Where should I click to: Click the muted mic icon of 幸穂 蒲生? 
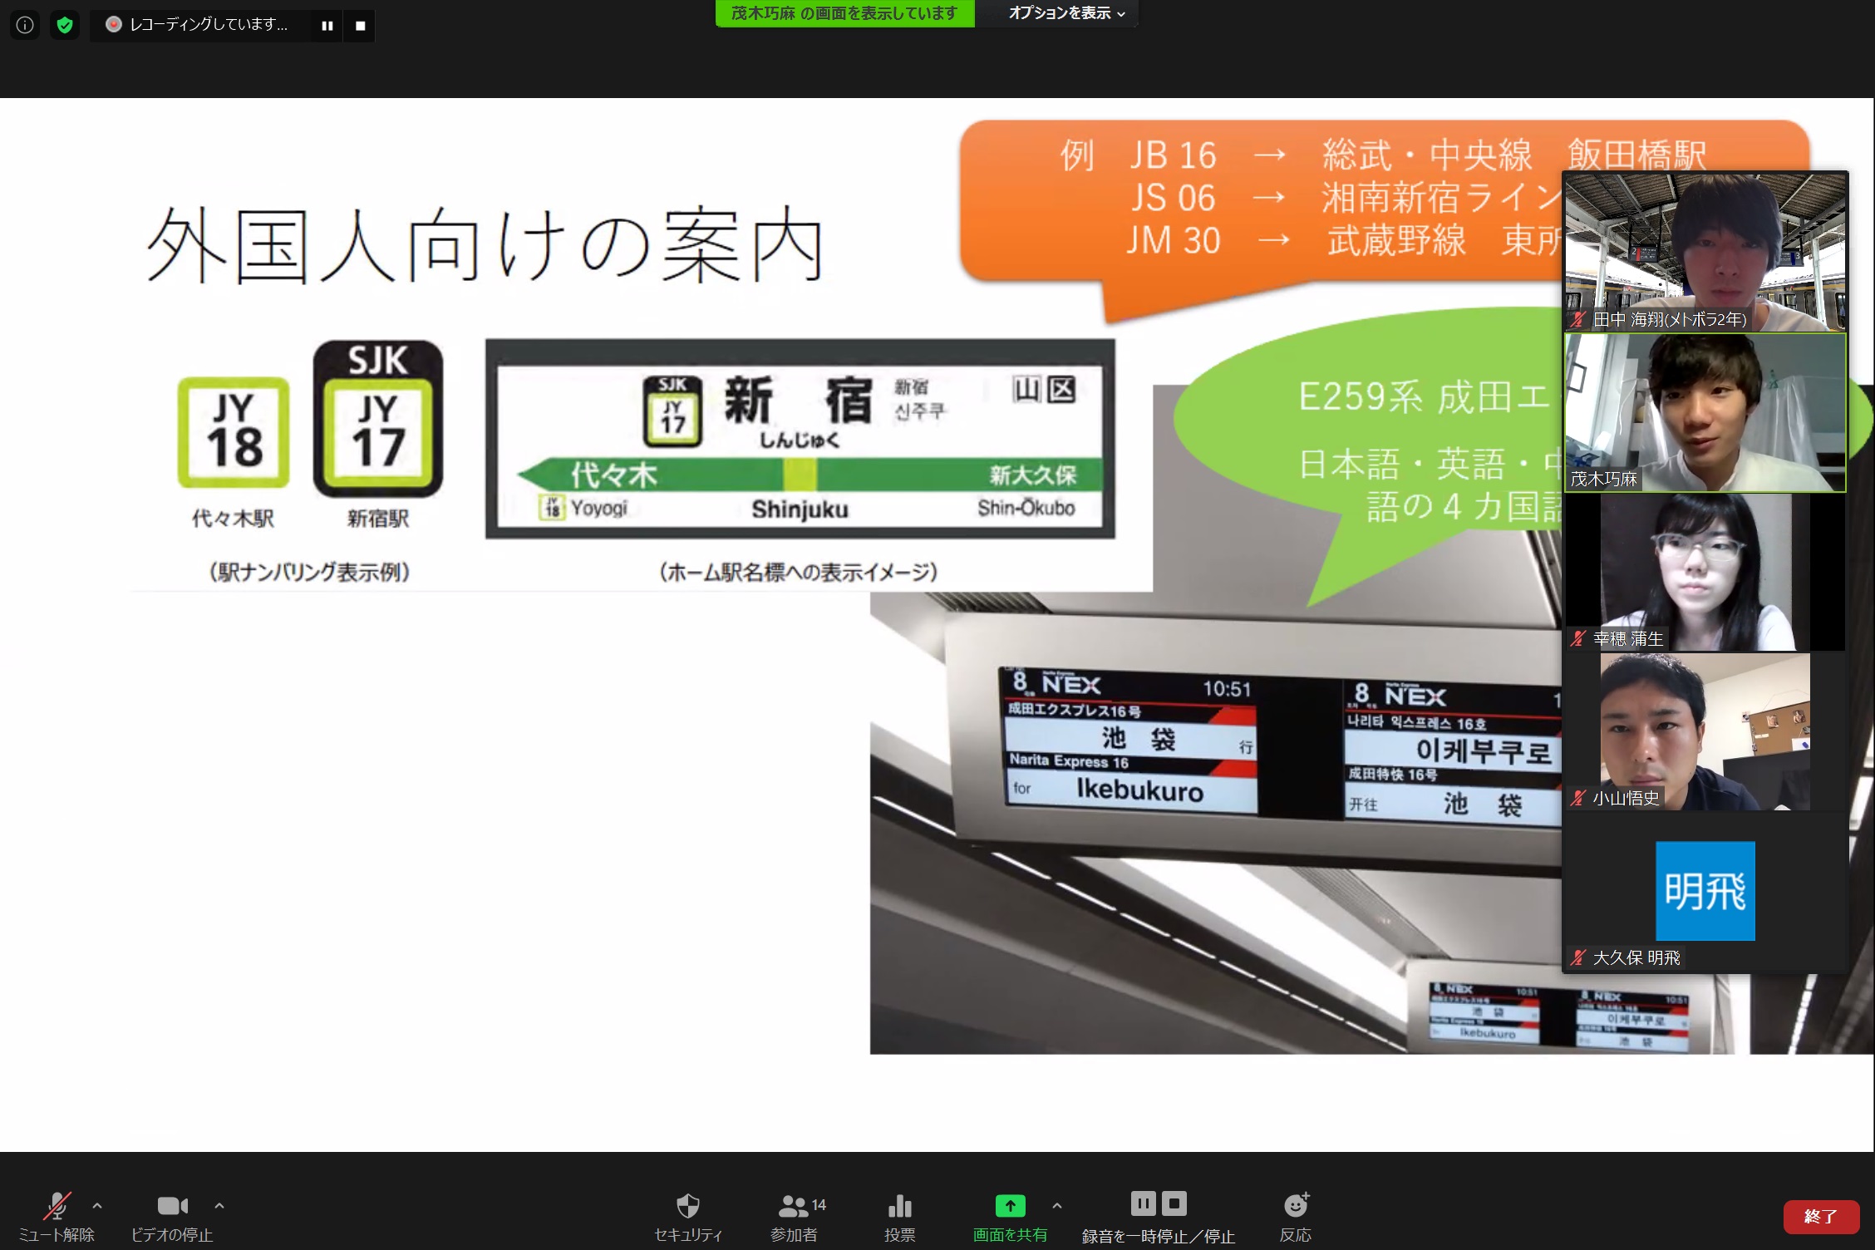click(1577, 638)
